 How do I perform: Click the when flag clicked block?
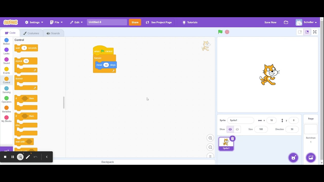point(103,51)
